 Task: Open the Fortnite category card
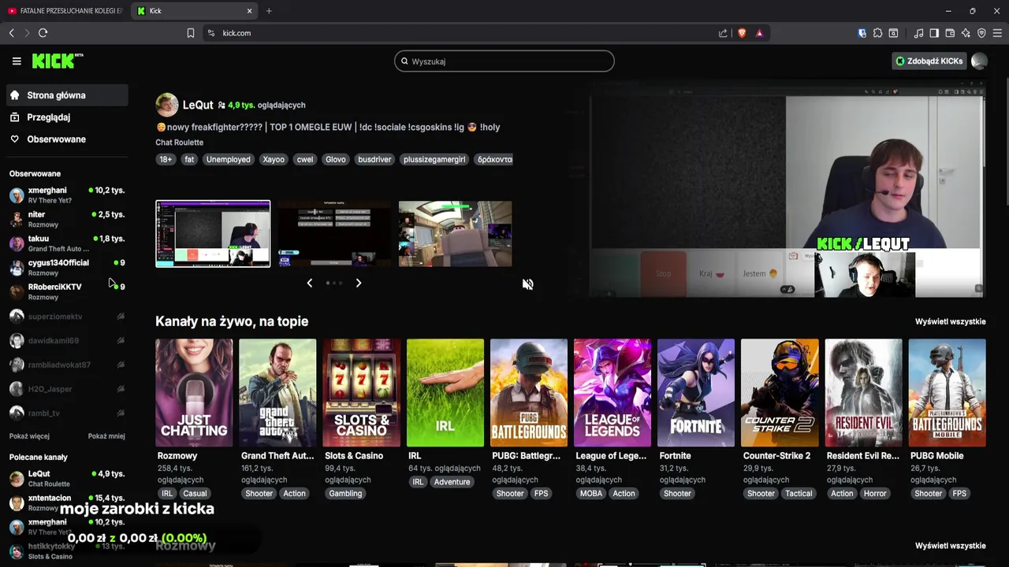(x=696, y=393)
